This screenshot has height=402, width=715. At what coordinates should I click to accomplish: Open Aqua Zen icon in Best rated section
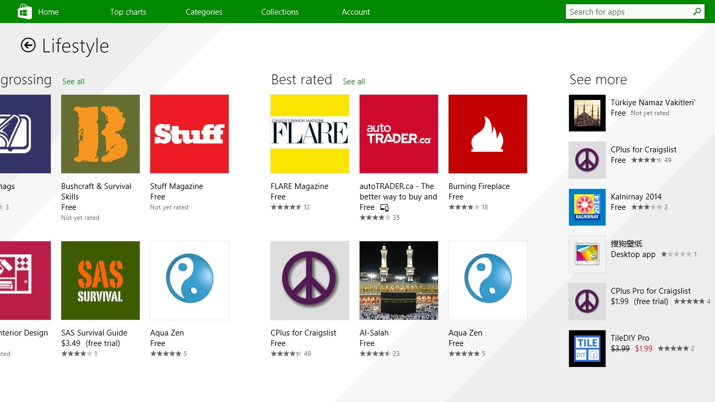pos(488,281)
